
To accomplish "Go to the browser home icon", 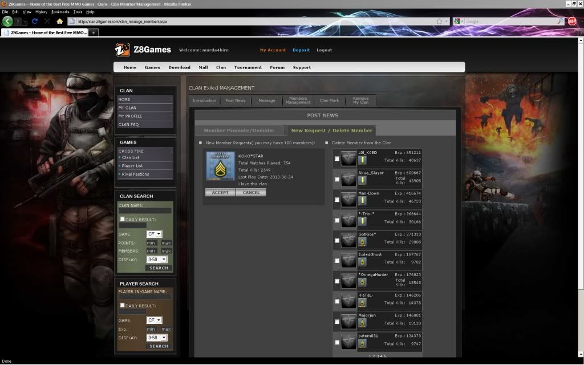I will pyautogui.click(x=59, y=21).
